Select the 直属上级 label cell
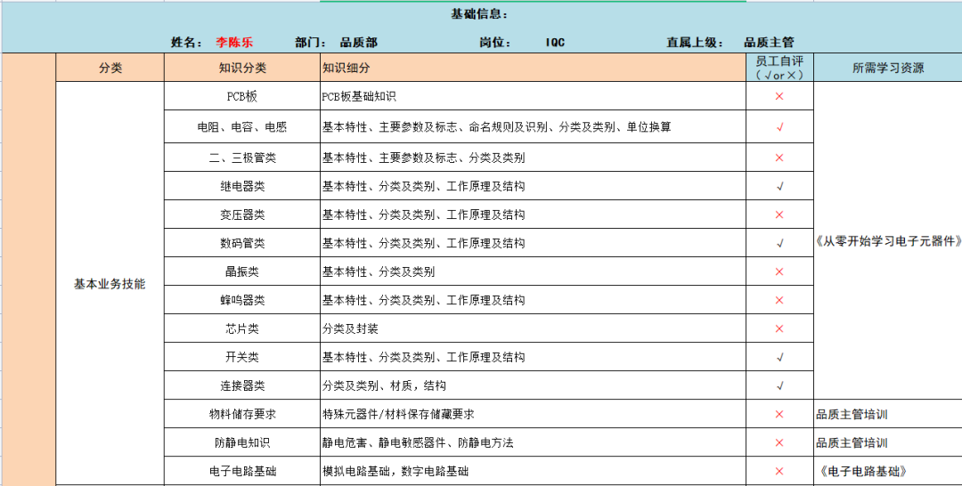Image resolution: width=962 pixels, height=486 pixels. point(695,43)
